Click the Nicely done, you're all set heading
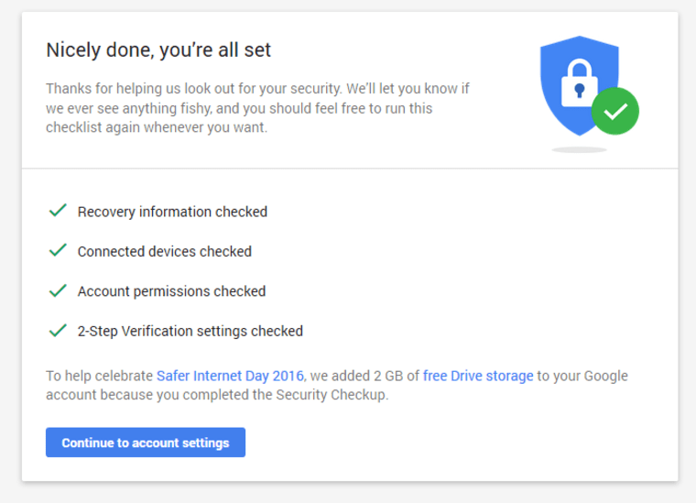Screen dimensions: 696x503 [158, 49]
